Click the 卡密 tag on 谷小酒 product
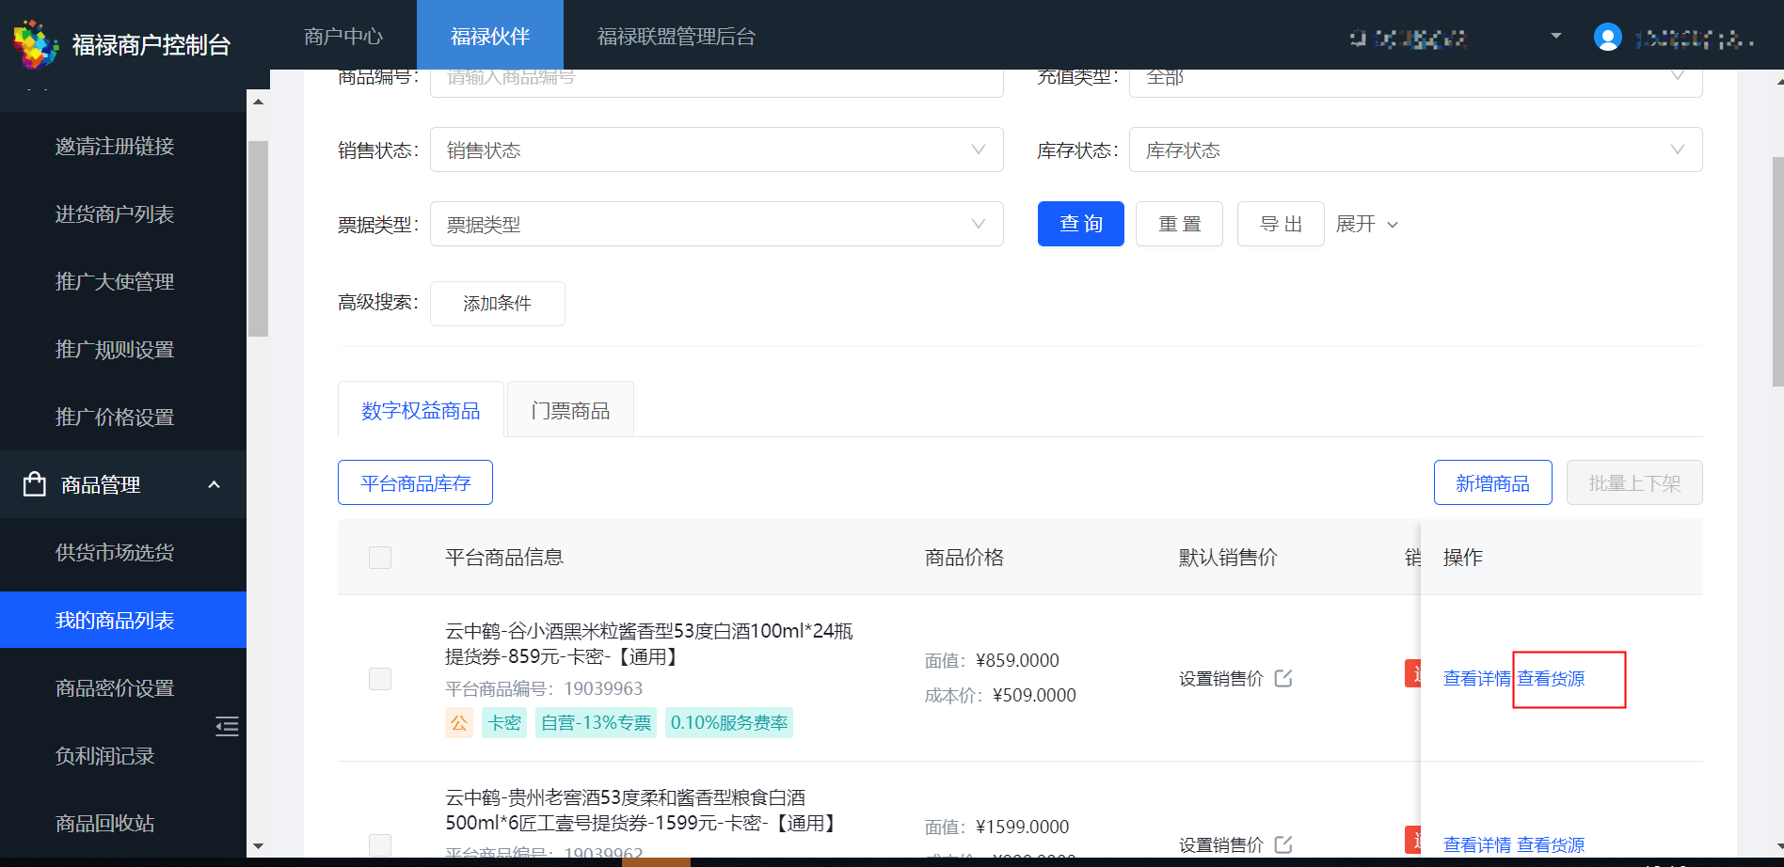 (x=504, y=722)
